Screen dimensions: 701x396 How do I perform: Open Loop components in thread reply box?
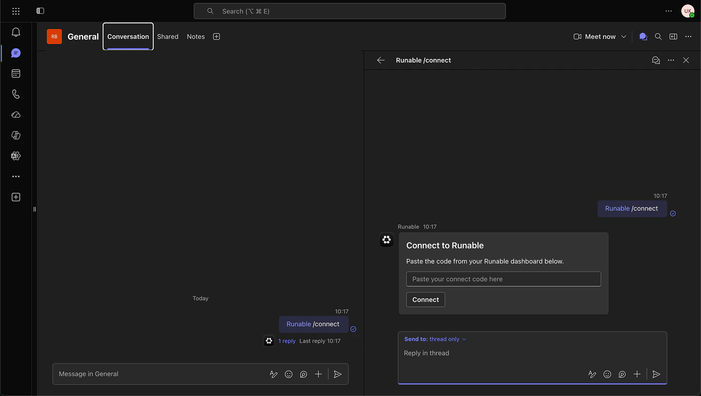pyautogui.click(x=622, y=374)
